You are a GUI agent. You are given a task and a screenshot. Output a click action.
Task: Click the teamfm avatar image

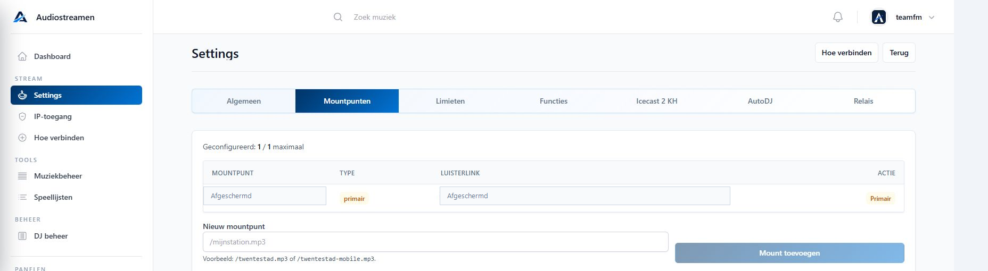tap(879, 17)
